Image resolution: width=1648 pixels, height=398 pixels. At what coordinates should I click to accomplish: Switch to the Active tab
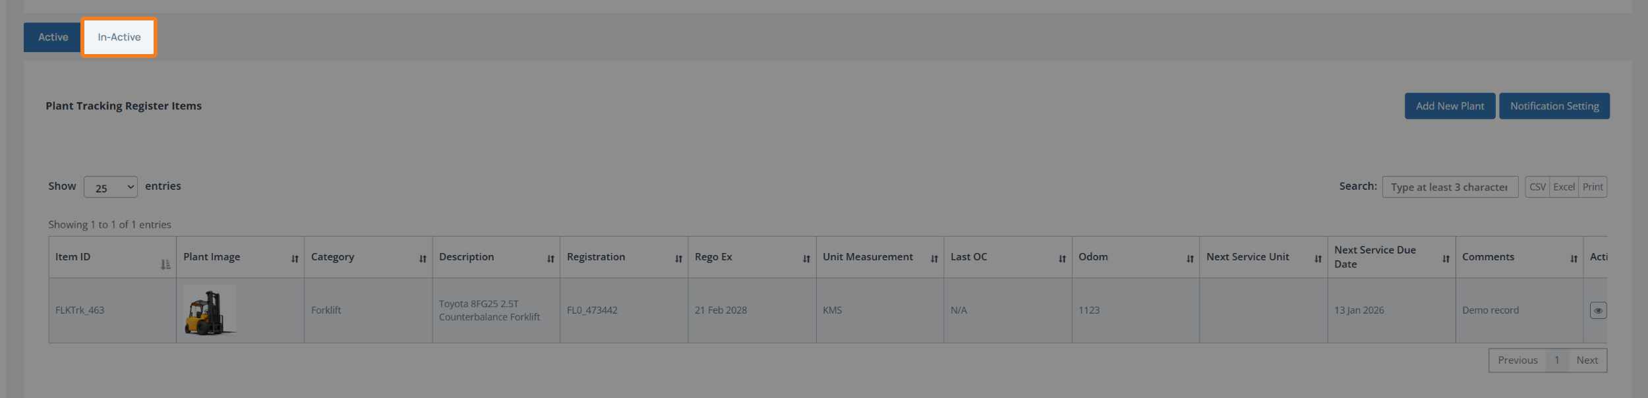point(53,38)
